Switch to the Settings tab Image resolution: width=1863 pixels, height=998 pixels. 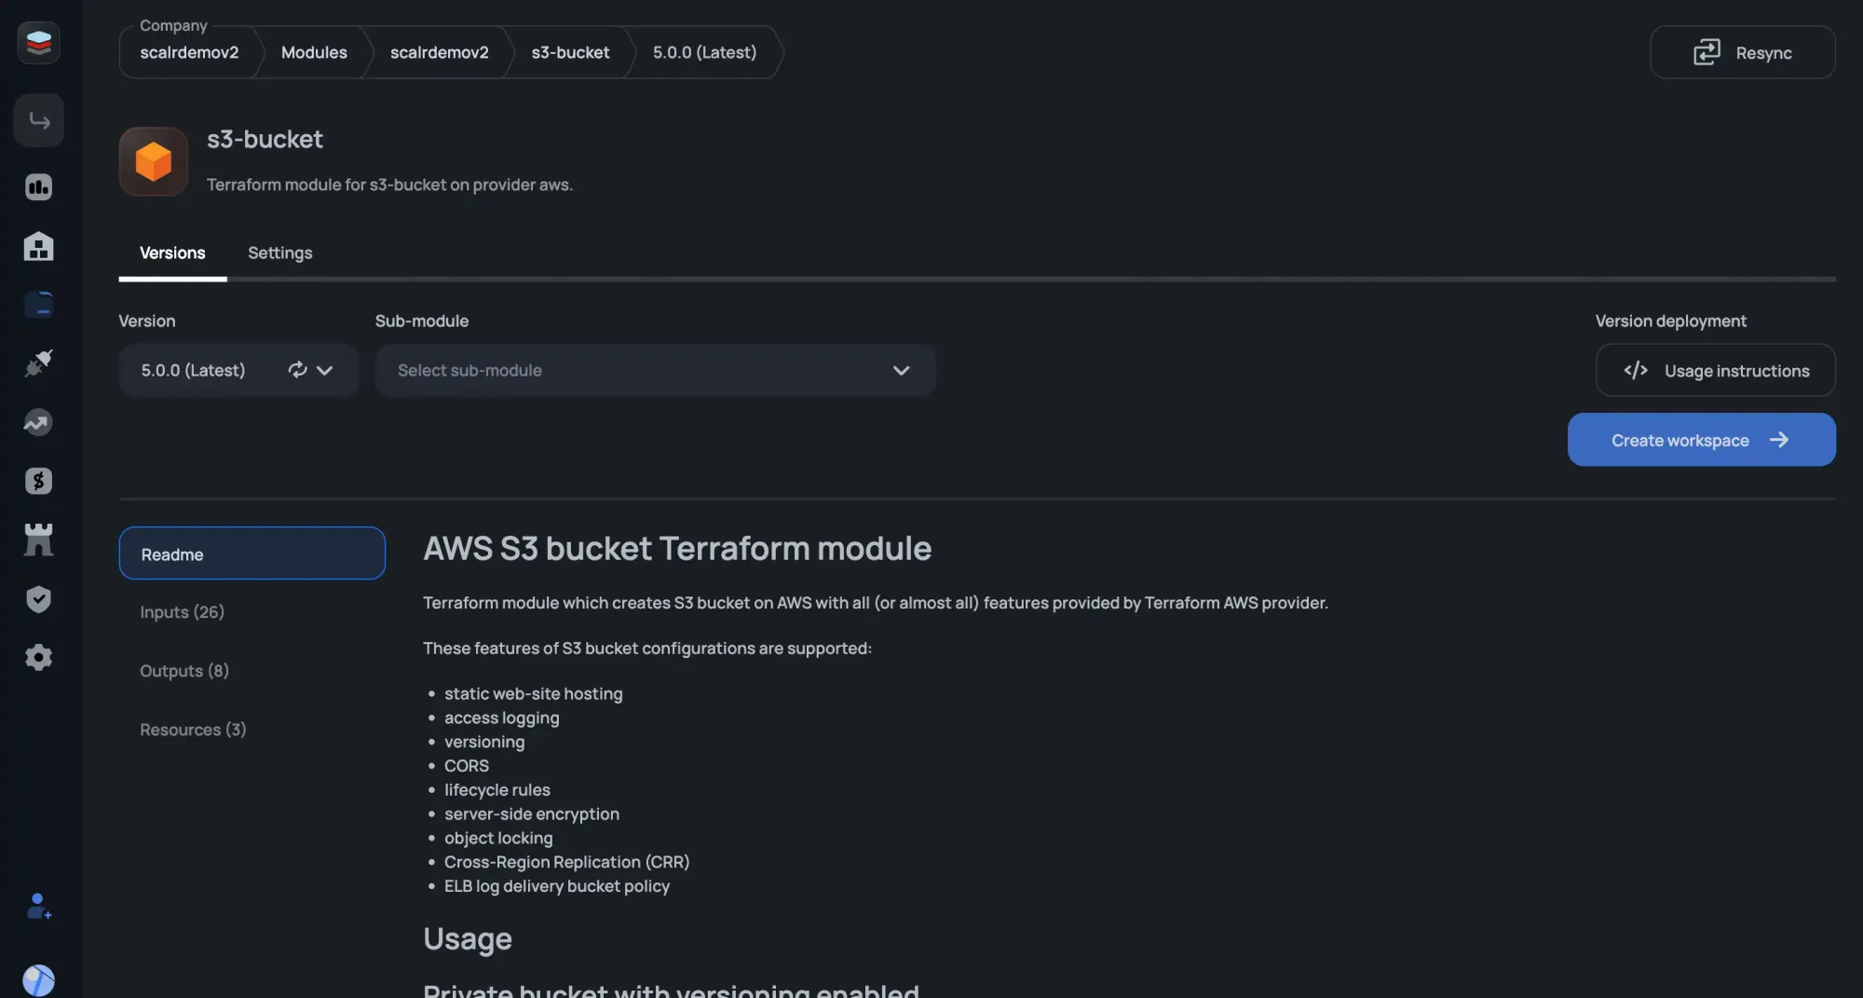click(x=279, y=253)
